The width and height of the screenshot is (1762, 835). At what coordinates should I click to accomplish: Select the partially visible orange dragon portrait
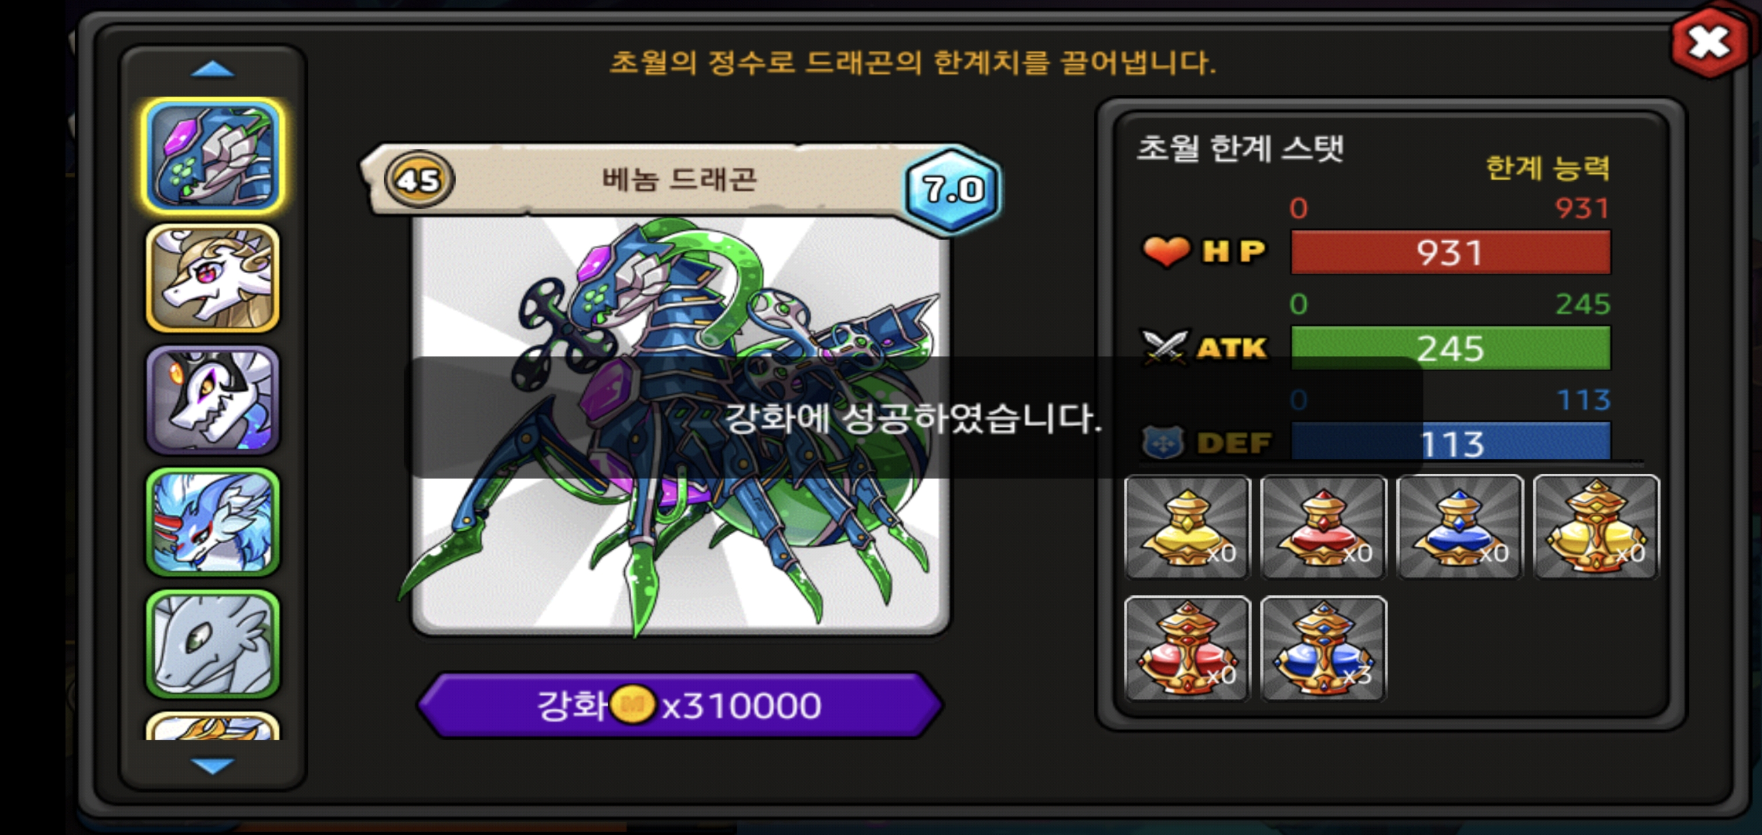[213, 725]
